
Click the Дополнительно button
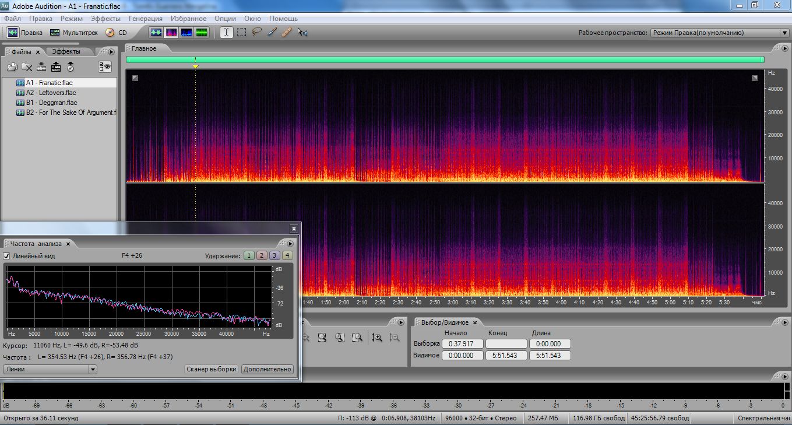267,369
